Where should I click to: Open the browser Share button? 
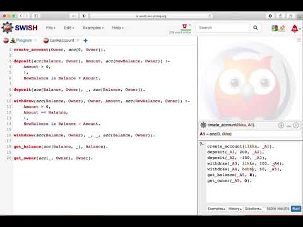[280, 16]
